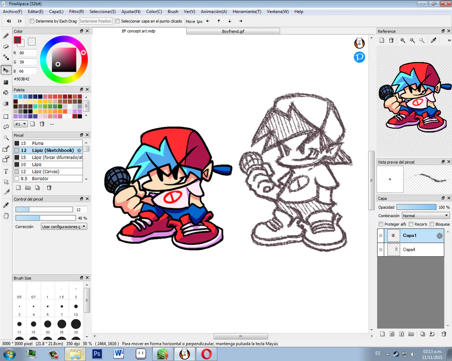The image size is (452, 361).
Task: Enable Determine by Each Drag checkbox
Action: (x=32, y=21)
